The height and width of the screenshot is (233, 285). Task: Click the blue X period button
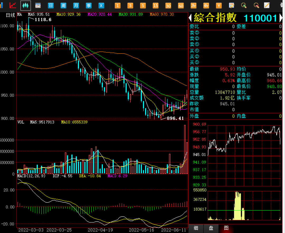[x=101, y=6]
